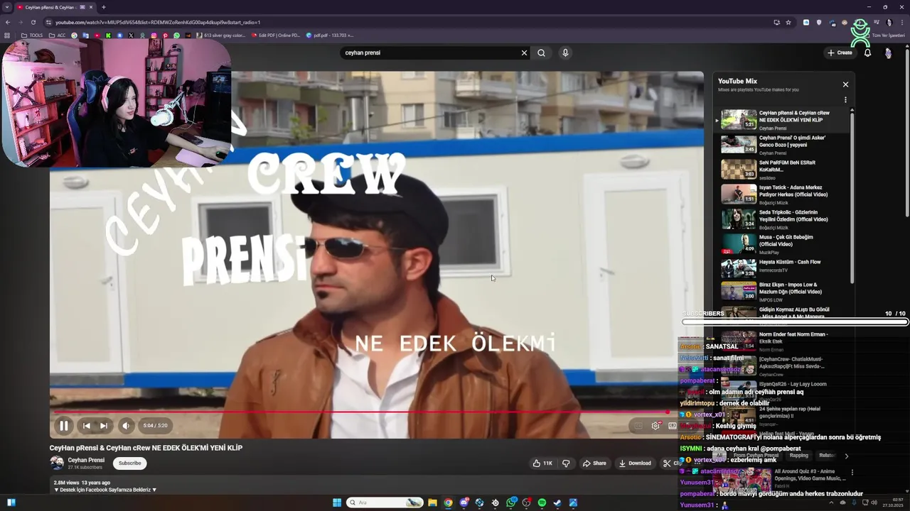Open the player settings gear icon
The width and height of the screenshot is (910, 511).
(x=655, y=426)
